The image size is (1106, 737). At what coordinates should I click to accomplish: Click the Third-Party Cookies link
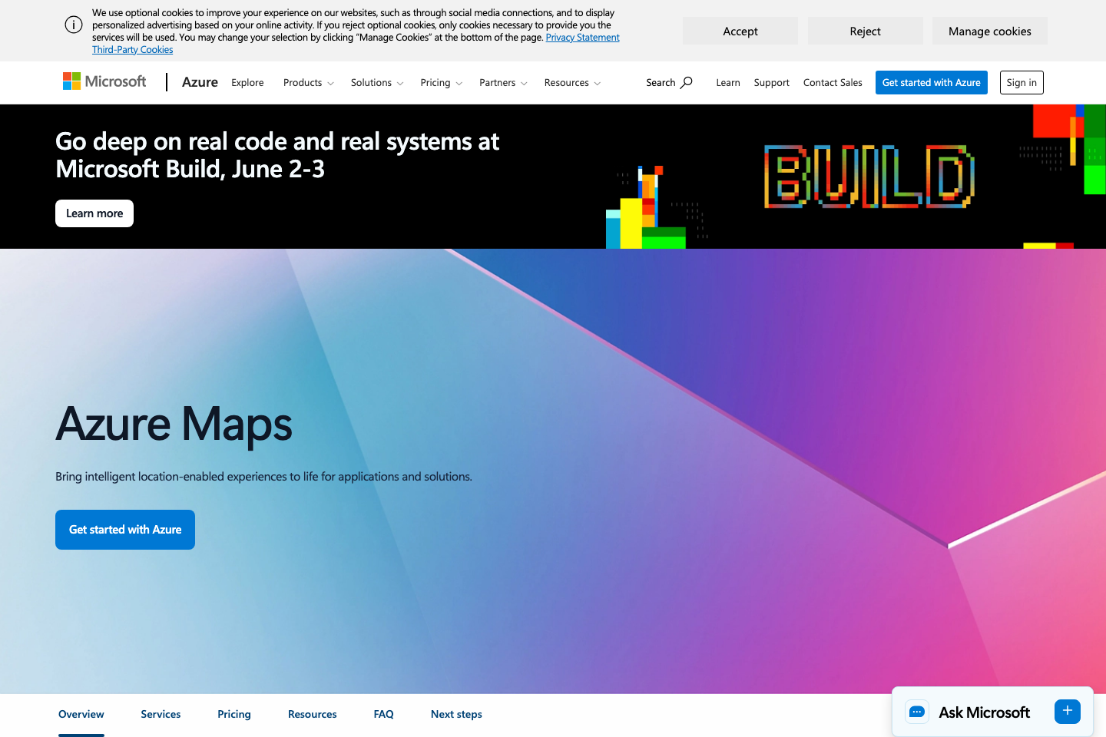(132, 49)
